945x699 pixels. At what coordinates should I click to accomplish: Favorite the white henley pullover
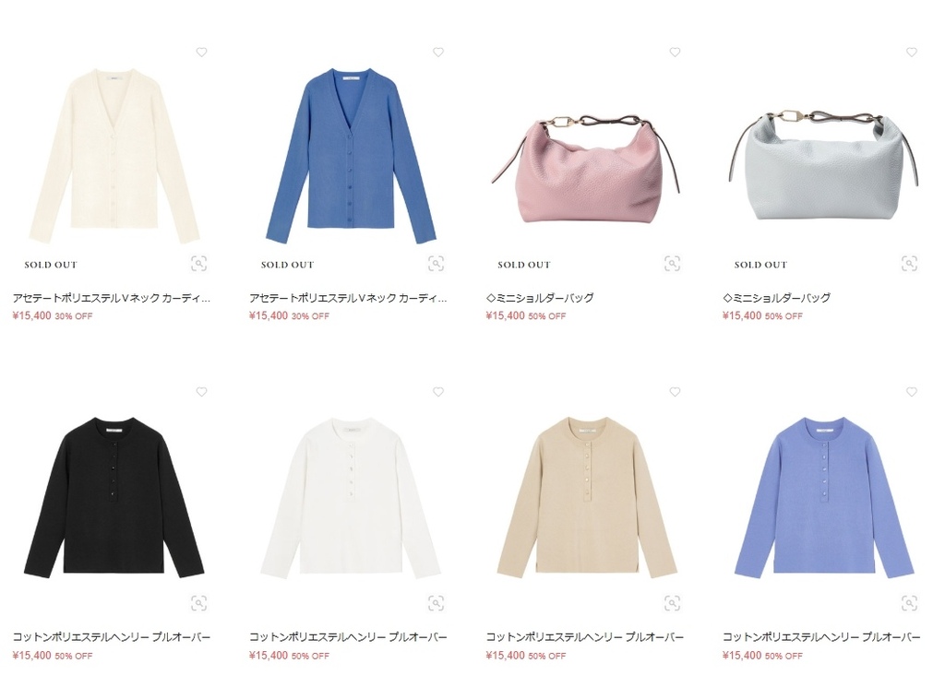click(438, 392)
